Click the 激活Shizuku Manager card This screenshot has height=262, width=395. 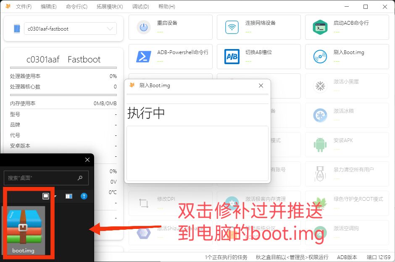pyautogui.click(x=170, y=233)
